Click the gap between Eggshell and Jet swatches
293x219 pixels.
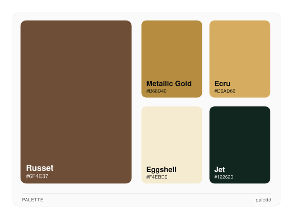(206, 145)
